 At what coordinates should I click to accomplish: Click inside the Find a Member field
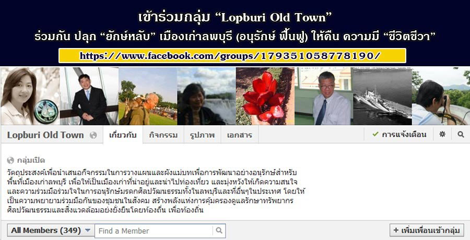click(154, 231)
